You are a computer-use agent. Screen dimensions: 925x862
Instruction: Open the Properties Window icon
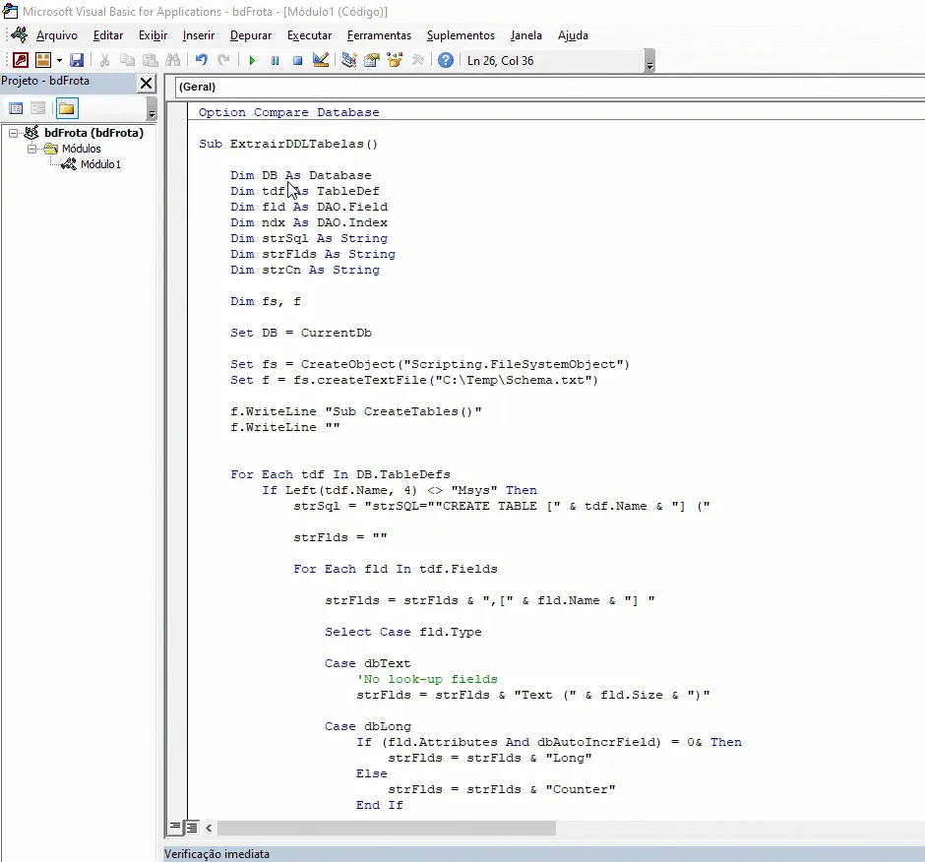point(372,60)
